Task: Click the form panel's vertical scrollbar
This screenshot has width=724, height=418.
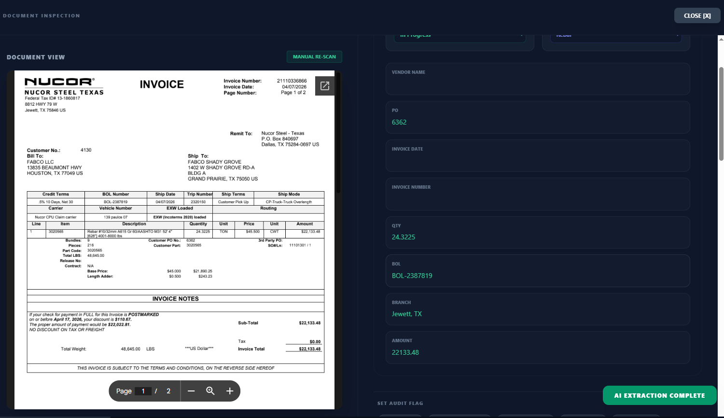Action: coord(721,113)
